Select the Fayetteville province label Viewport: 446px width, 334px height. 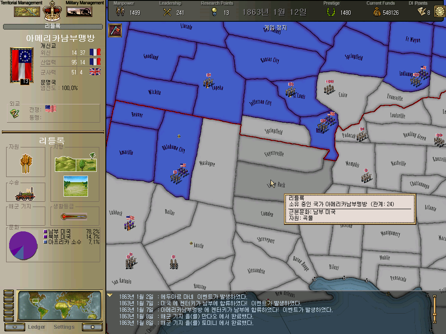(274, 154)
